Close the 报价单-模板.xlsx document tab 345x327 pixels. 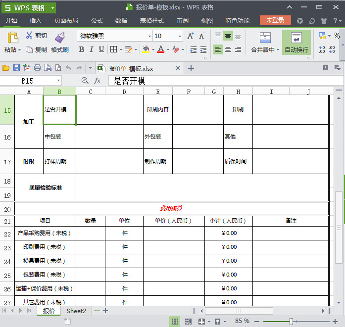click(x=178, y=68)
